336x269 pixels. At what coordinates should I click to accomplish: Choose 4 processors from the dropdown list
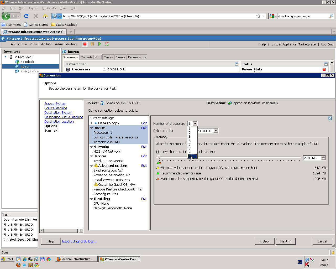pyautogui.click(x=192, y=141)
